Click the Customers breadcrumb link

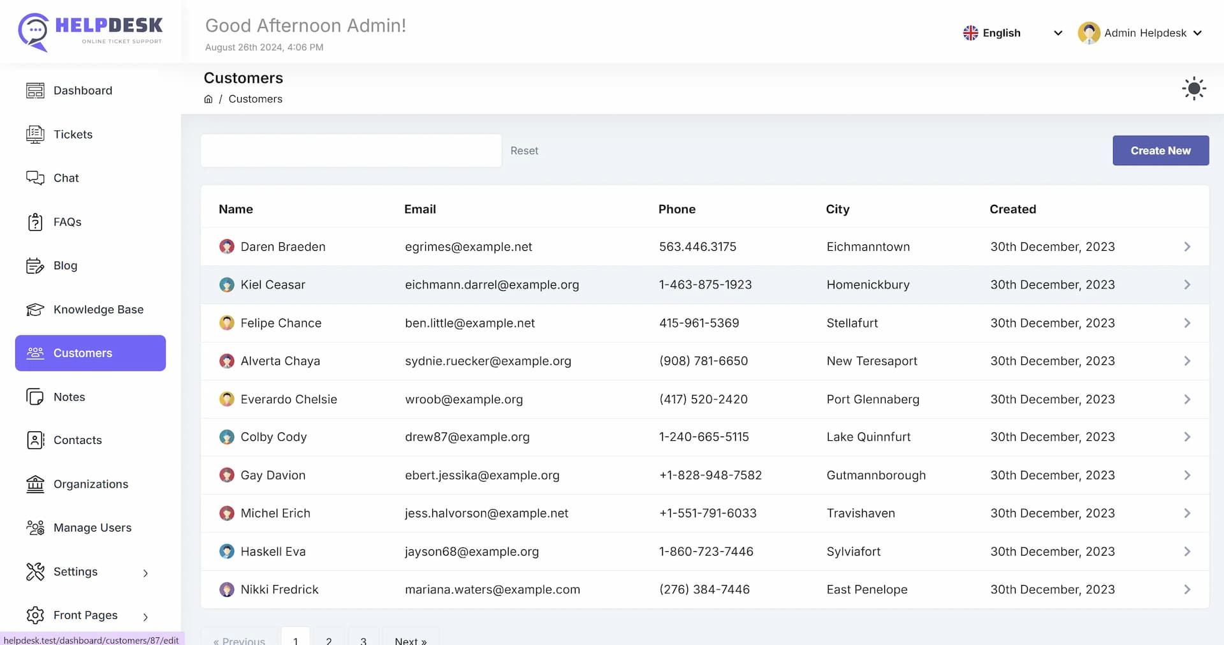click(x=255, y=99)
